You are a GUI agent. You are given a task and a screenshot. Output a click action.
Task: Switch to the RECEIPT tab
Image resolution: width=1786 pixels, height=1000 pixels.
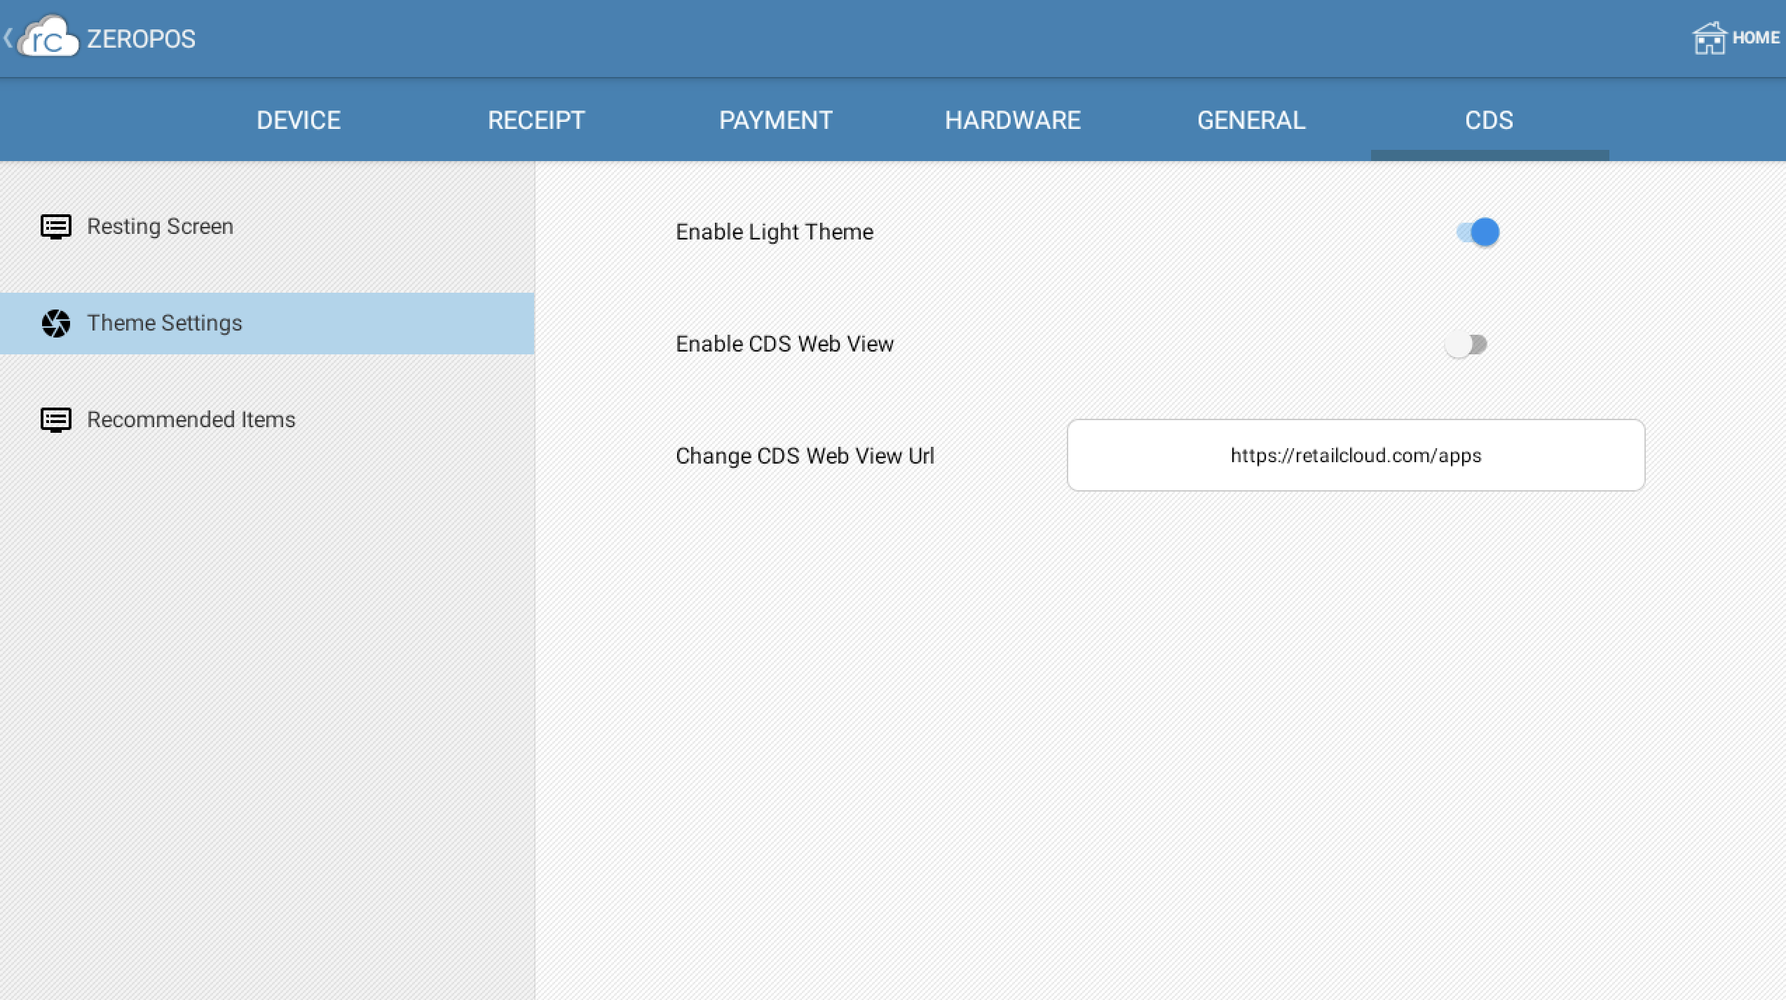pos(537,120)
